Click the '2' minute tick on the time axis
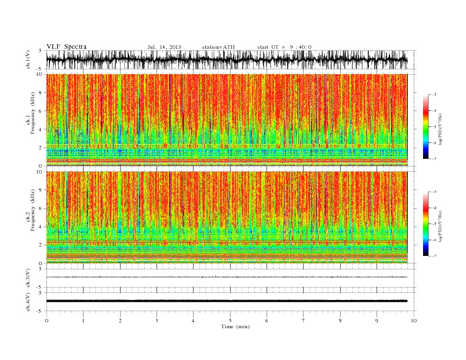 point(120,321)
